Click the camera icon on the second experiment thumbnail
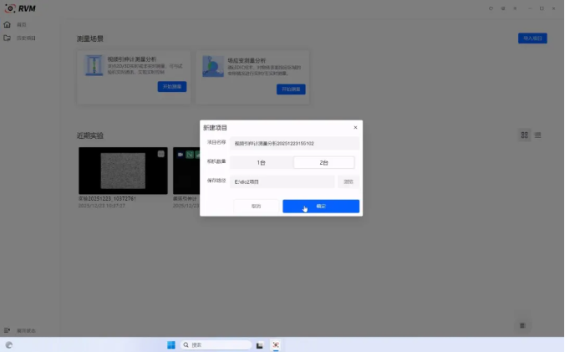 click(x=181, y=155)
